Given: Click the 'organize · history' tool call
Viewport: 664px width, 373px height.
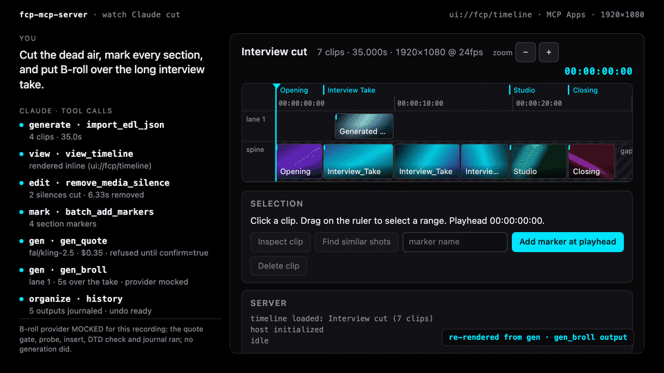Looking at the screenshot, I should 76,299.
